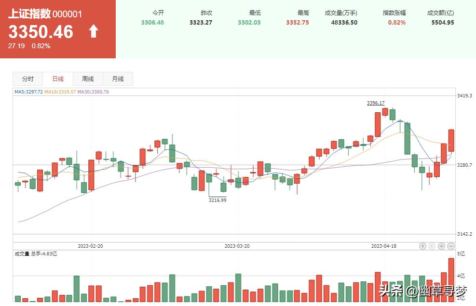The height and width of the screenshot is (306, 476).
Task: Zoom in on chart using plus icon
Action: (441, 246)
